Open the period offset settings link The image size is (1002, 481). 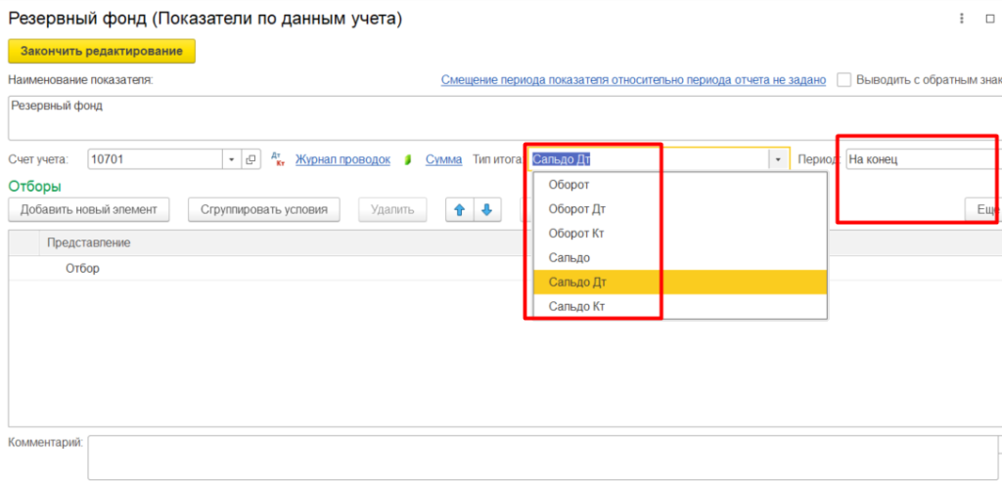point(633,80)
